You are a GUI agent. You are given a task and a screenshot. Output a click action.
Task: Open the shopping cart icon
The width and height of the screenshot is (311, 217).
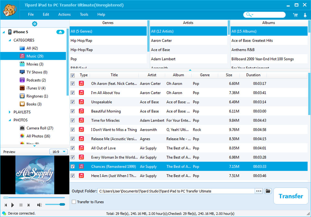coord(295,15)
